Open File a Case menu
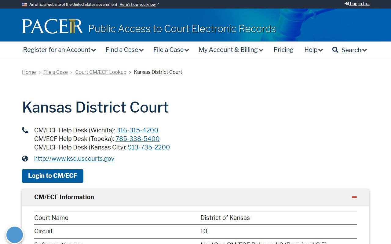 171,50
